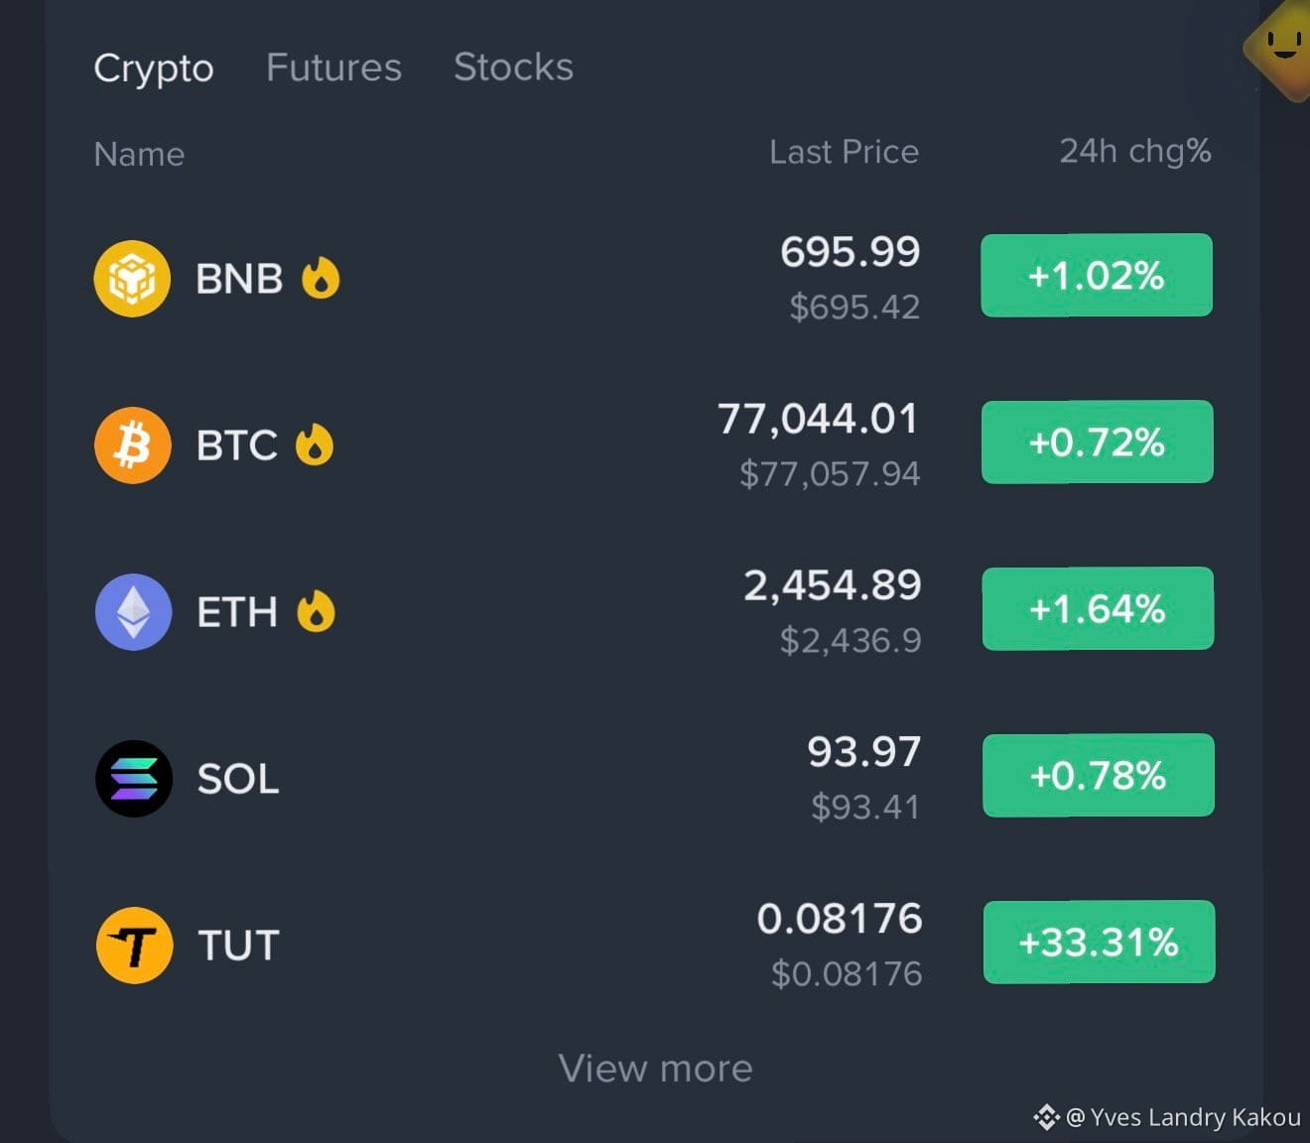Open the smiley assistant icon
This screenshot has height=1143, width=1310.
tap(1283, 47)
